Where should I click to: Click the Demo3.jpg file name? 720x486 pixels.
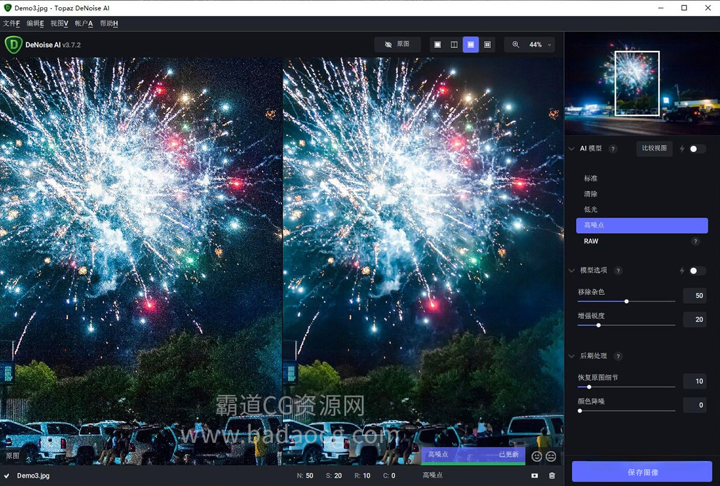(x=33, y=476)
